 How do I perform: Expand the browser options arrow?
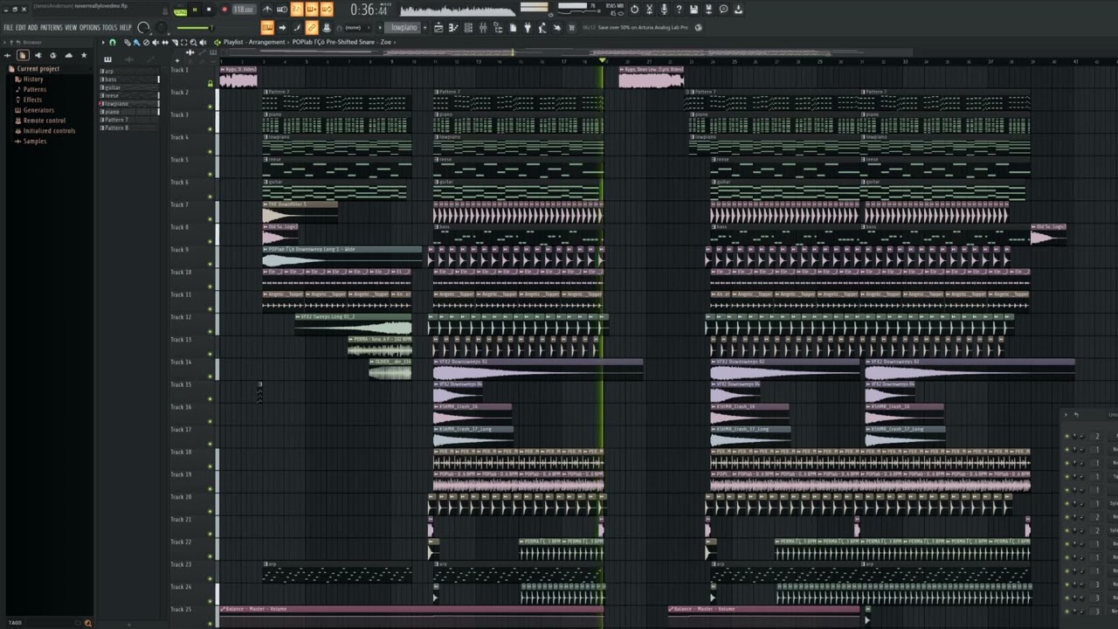[4, 42]
